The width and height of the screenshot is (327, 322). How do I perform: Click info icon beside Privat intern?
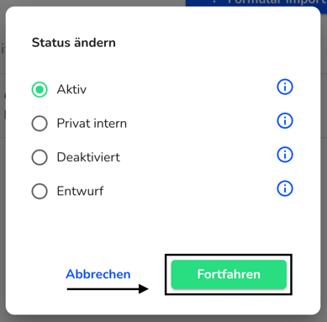click(285, 121)
